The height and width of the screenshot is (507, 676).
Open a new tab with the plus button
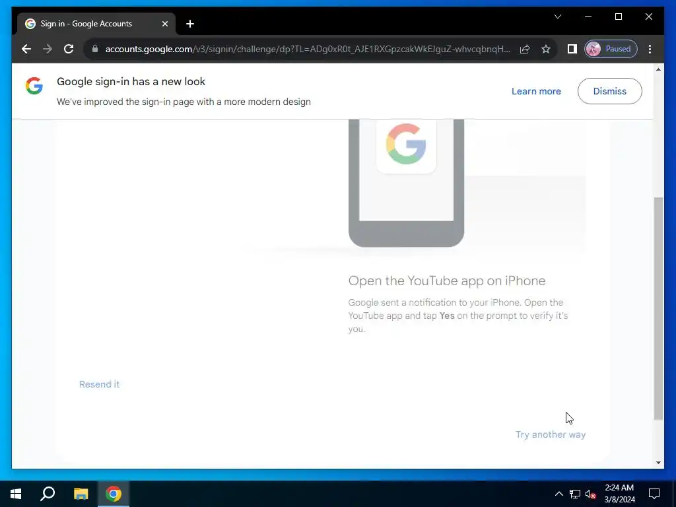click(x=189, y=24)
